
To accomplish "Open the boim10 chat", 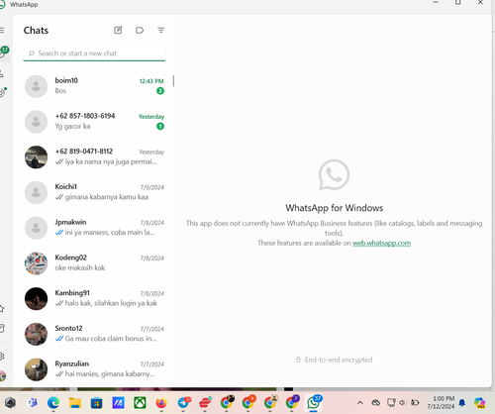I will click(x=94, y=86).
